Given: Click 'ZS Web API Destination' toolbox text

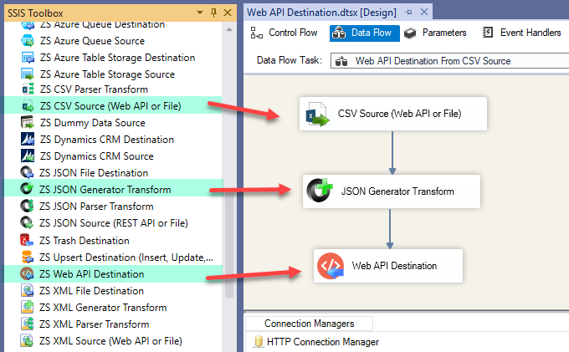Looking at the screenshot, I should coord(91,273).
